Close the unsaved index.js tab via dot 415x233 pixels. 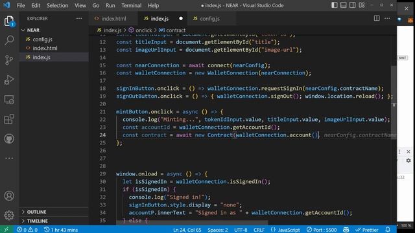click(x=181, y=19)
